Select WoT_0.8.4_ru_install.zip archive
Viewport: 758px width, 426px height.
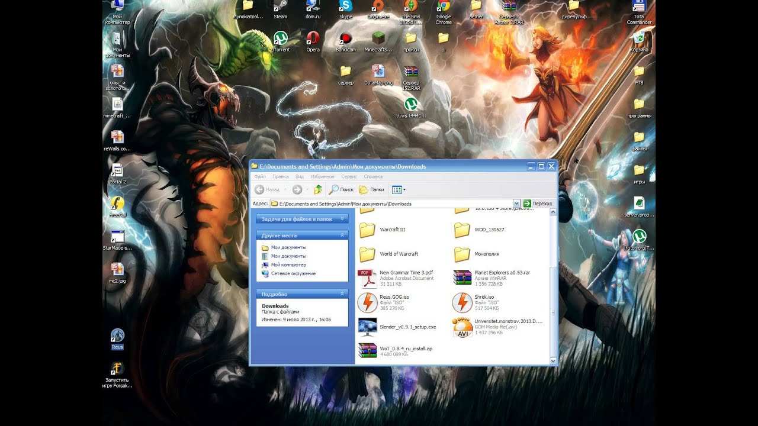pyautogui.click(x=395, y=351)
